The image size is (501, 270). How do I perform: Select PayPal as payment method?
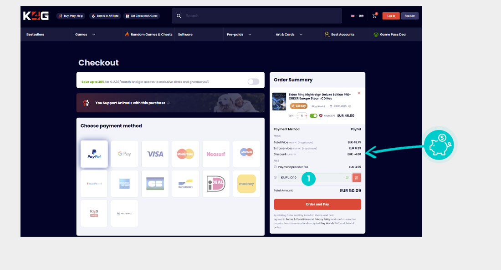[x=94, y=154]
